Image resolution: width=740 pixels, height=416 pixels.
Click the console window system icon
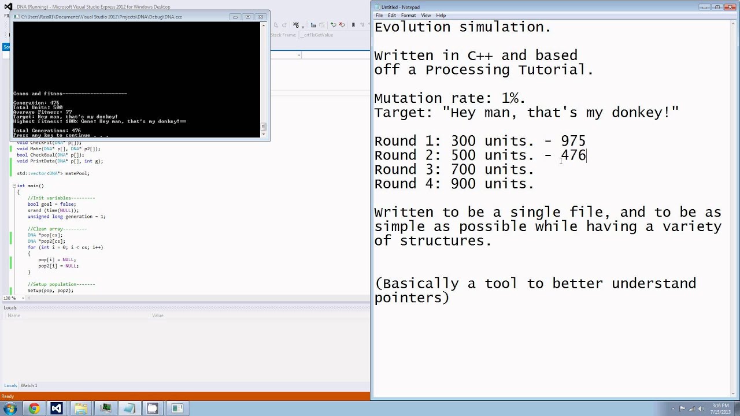17,17
